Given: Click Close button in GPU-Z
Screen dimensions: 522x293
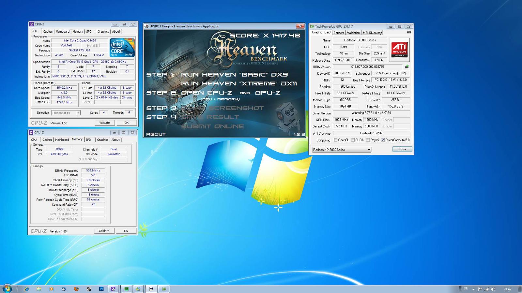Looking at the screenshot, I should 402,149.
